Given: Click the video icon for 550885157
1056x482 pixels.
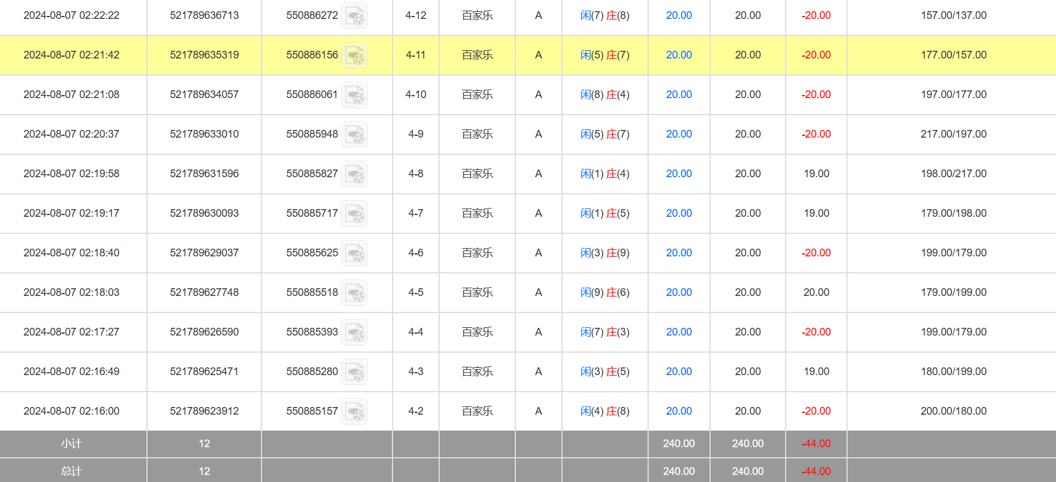Looking at the screenshot, I should click(355, 412).
